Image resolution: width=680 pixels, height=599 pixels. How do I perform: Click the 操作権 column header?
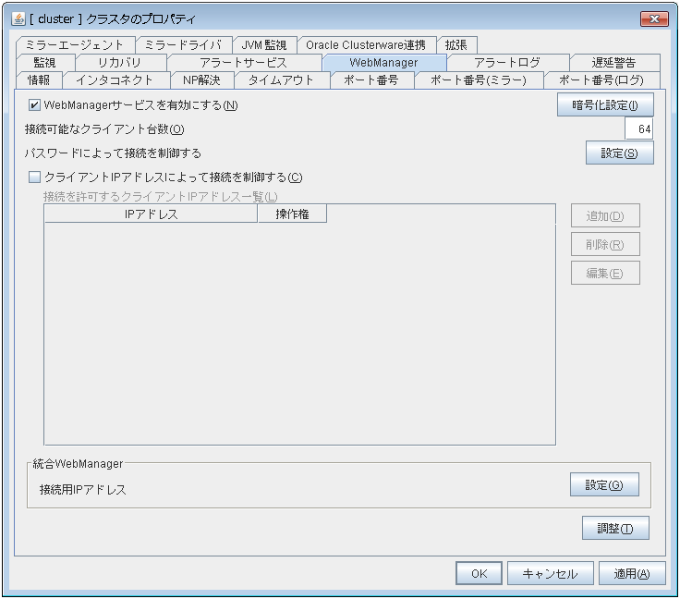(x=292, y=214)
